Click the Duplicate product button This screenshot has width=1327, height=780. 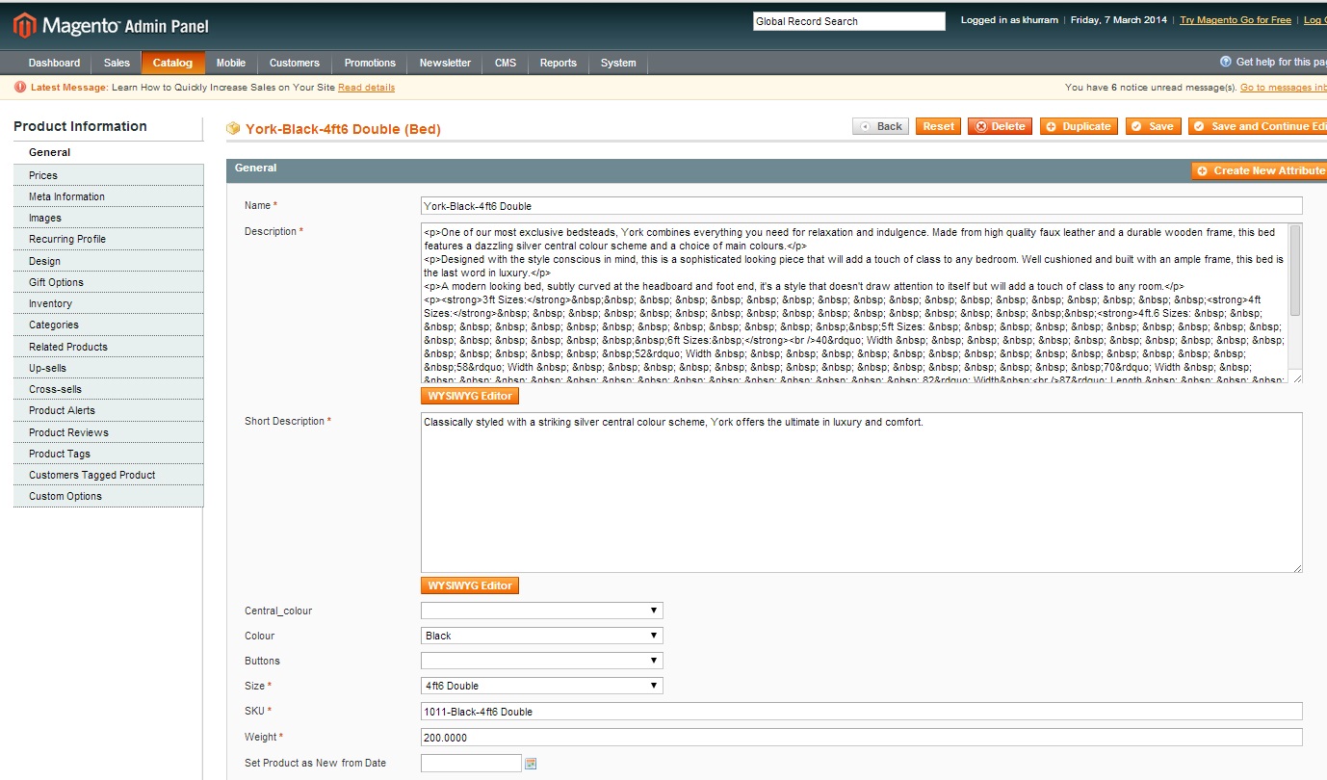1078,126
